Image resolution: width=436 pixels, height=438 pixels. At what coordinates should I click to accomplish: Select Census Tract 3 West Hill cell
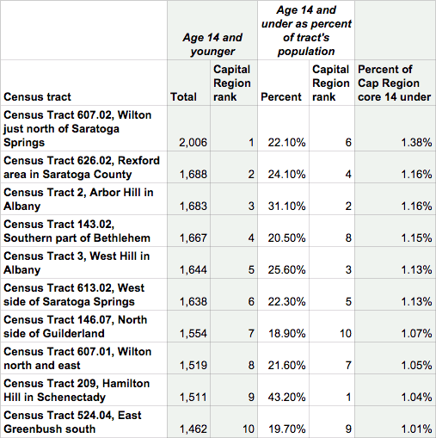click(83, 262)
